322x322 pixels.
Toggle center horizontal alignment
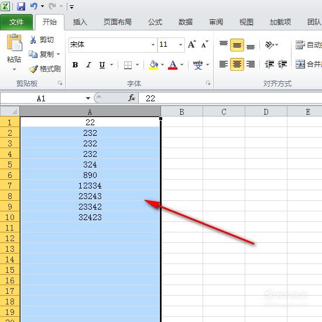pos(237,64)
